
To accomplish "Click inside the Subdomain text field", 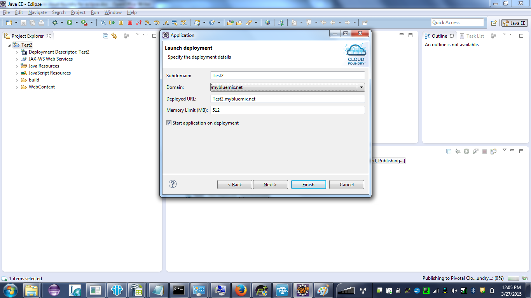I will 272,75.
